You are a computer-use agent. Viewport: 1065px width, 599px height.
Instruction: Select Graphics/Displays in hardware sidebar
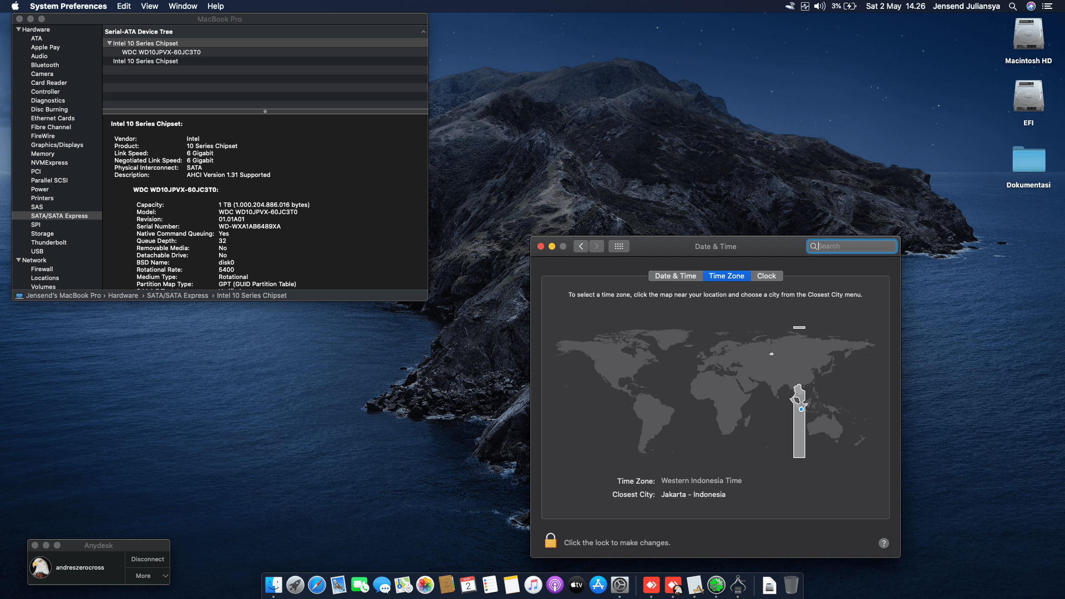tap(57, 145)
